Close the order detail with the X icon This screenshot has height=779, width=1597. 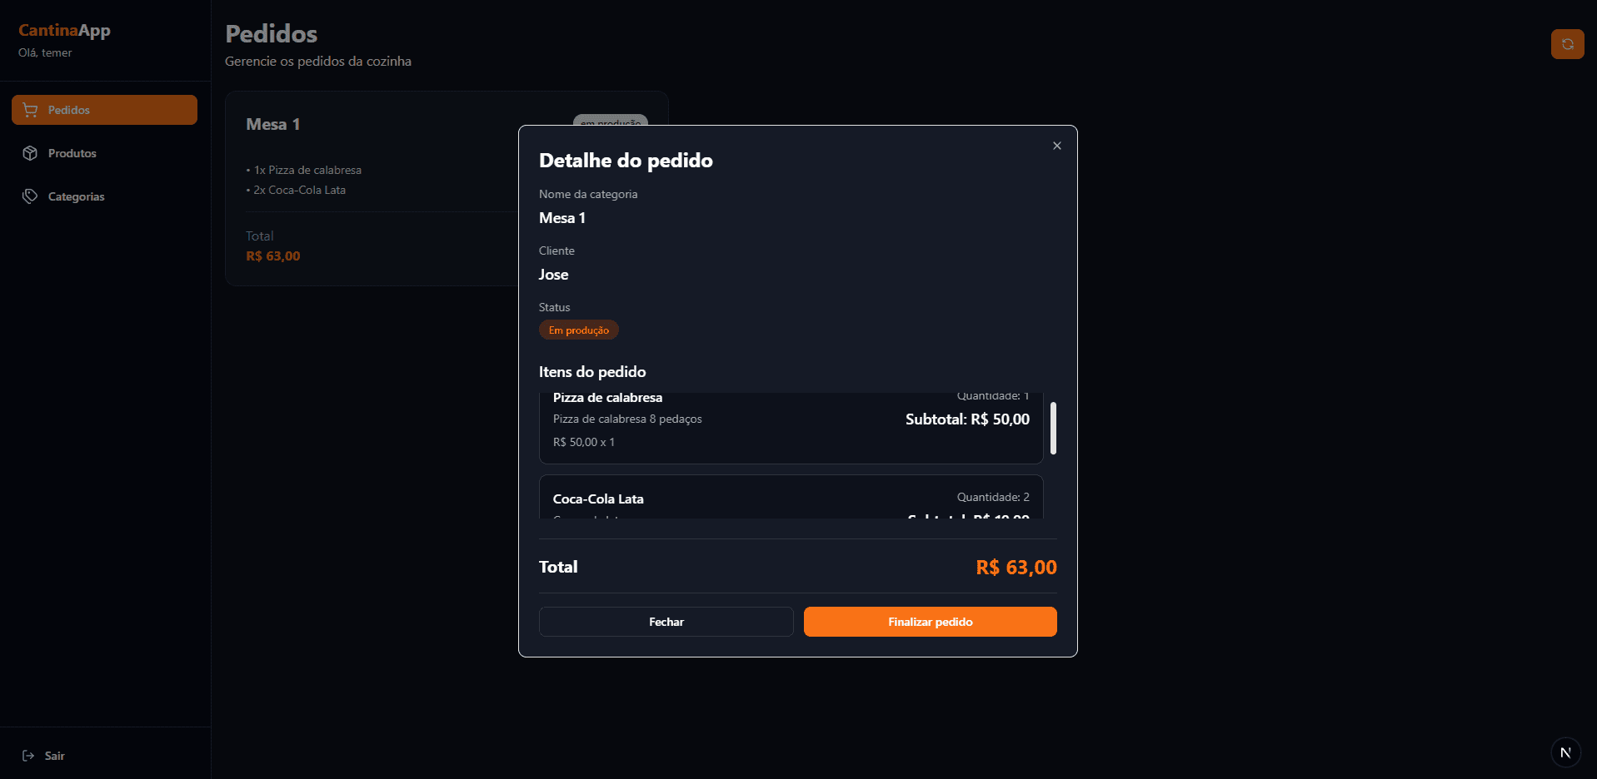[1056, 146]
